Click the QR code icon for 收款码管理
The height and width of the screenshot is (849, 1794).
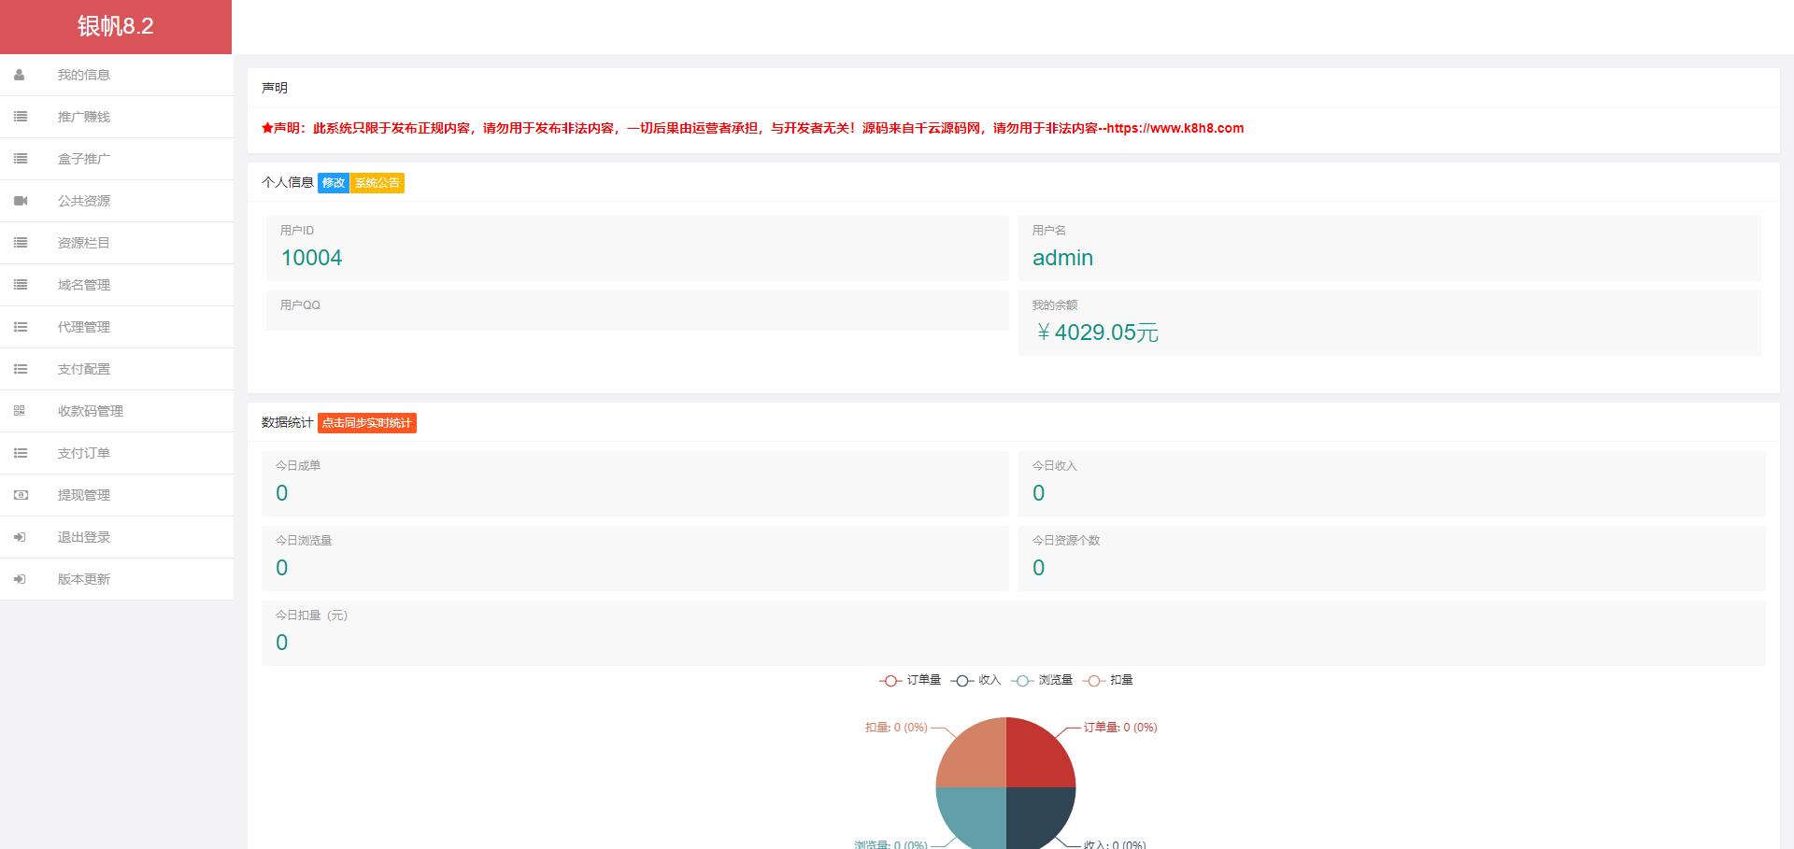tap(20, 411)
